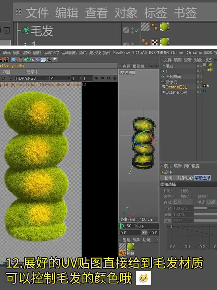The width and height of the screenshot is (217, 290).
Task: Select the Octane日光 object in list
Action: pyautogui.click(x=176, y=87)
